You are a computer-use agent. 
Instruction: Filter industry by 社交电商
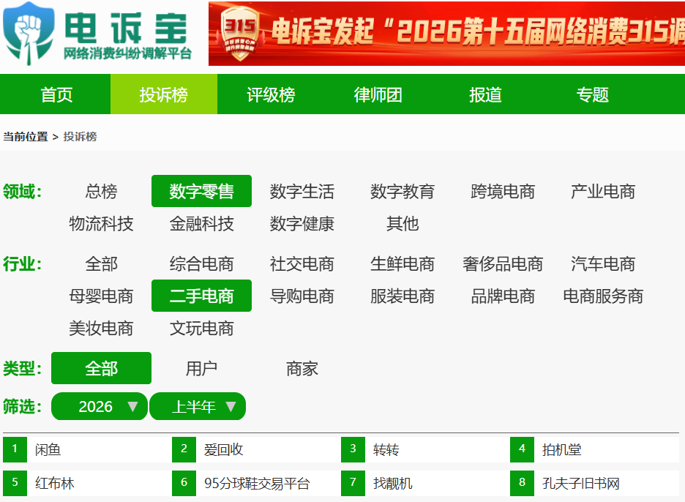[302, 264]
